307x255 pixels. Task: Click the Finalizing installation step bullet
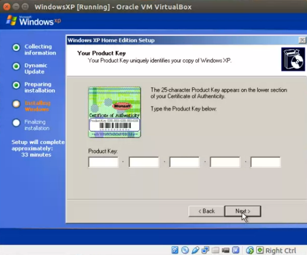click(x=16, y=123)
